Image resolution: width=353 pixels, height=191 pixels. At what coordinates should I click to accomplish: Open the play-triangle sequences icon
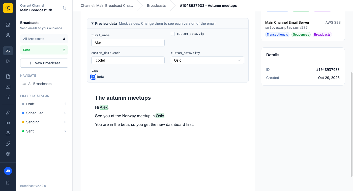pyautogui.click(x=8, y=61)
